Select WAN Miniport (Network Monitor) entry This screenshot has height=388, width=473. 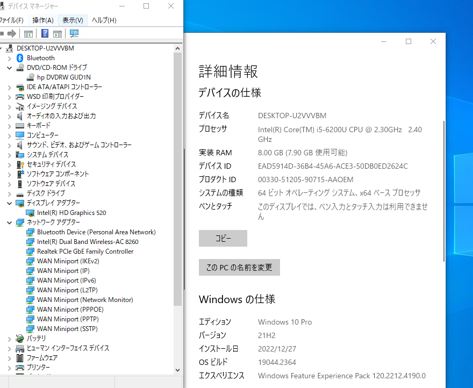coord(85,300)
